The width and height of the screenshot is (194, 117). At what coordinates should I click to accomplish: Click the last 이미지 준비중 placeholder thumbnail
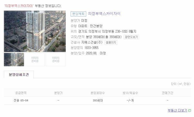click(56, 60)
